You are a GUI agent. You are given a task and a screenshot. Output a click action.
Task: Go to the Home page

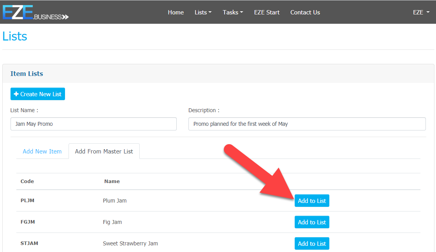coord(176,12)
